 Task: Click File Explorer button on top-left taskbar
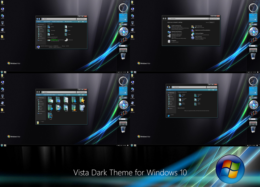[5, 72]
